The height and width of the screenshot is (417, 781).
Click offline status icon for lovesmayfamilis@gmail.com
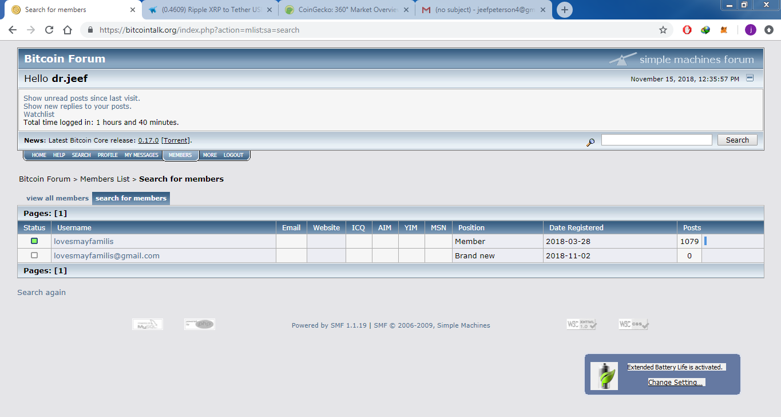34,255
